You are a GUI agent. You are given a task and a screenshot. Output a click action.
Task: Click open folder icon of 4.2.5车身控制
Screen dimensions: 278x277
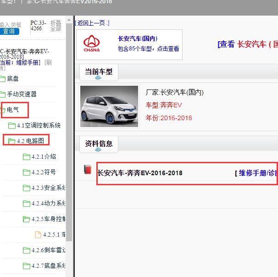[27, 219]
